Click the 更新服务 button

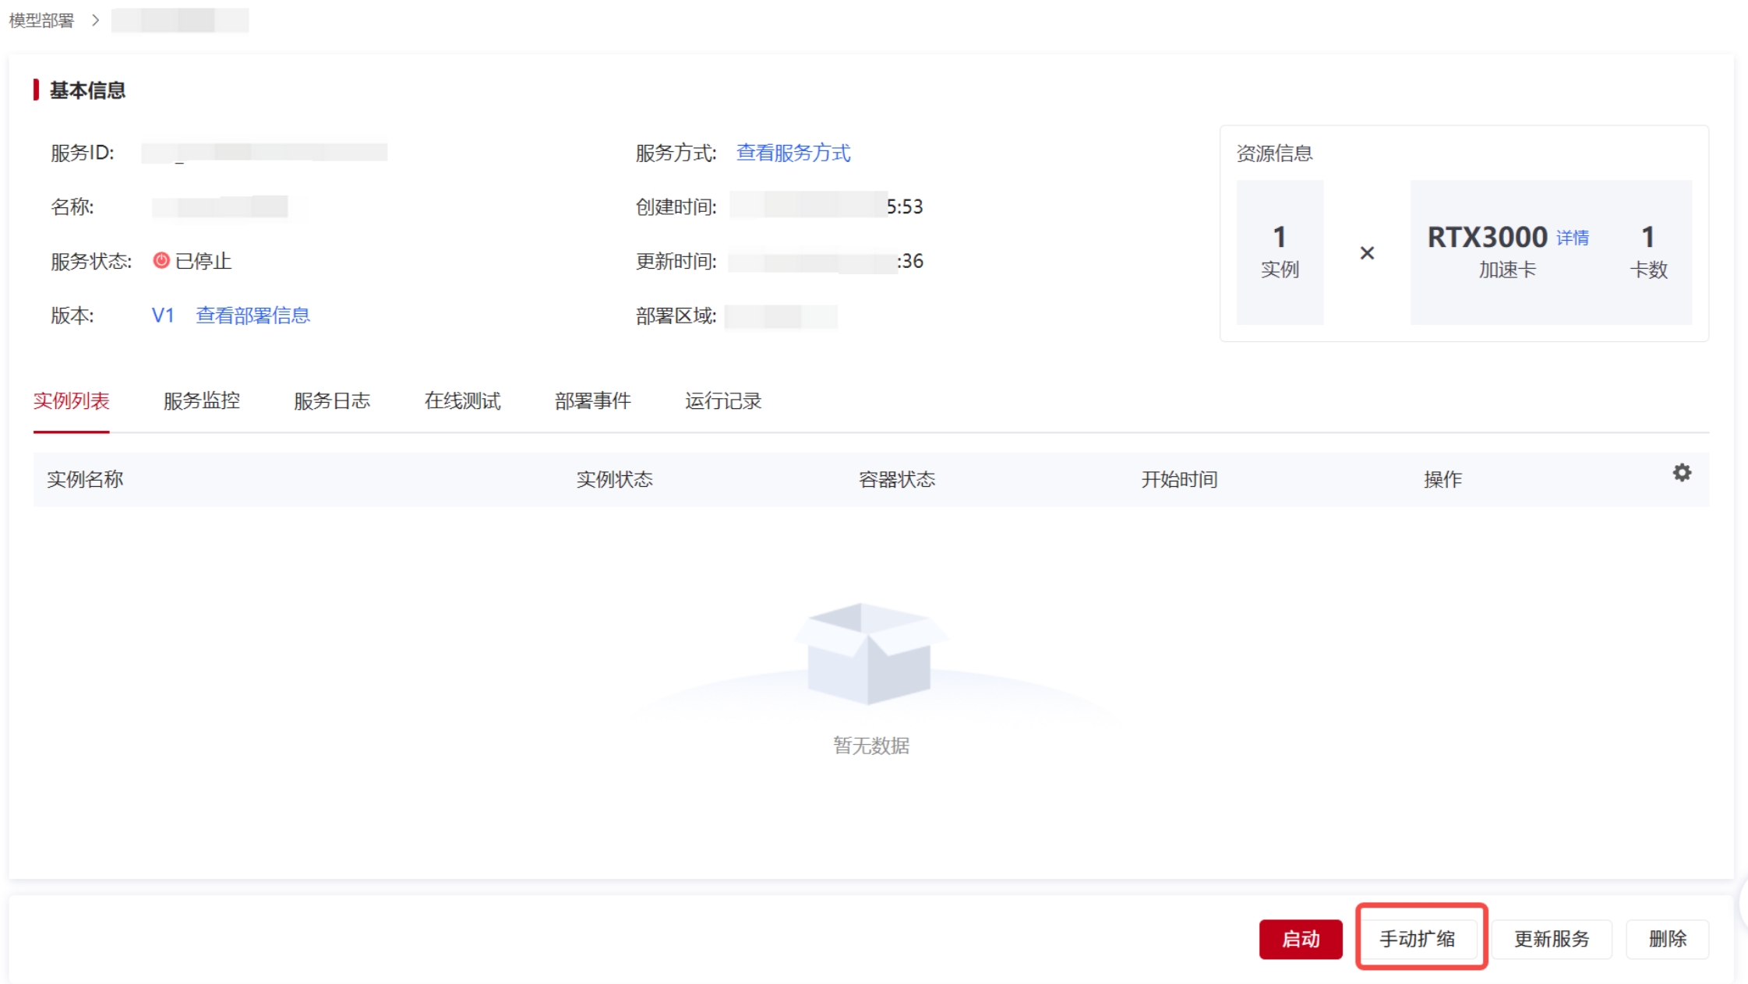[1551, 939]
